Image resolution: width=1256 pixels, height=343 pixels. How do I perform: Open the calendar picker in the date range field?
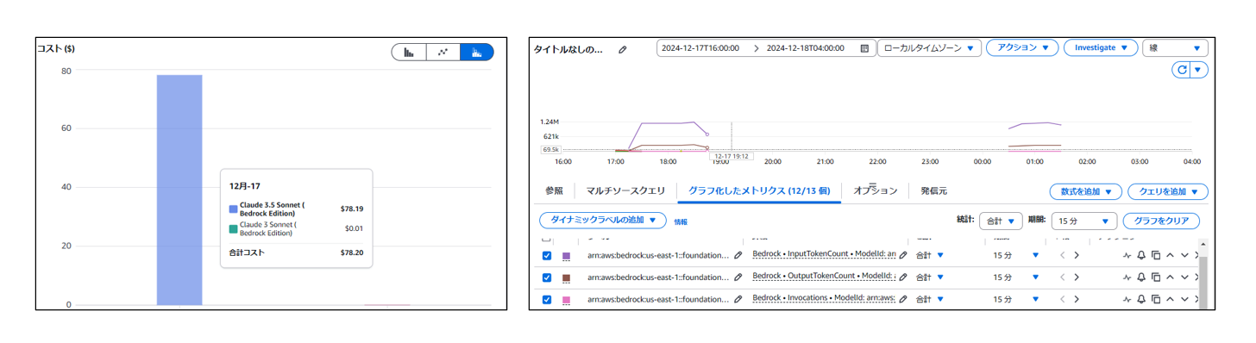point(864,48)
